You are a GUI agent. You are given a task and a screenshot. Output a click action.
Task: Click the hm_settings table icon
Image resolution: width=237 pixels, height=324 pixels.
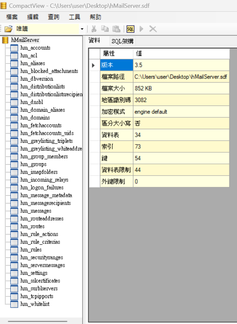pos(14,273)
